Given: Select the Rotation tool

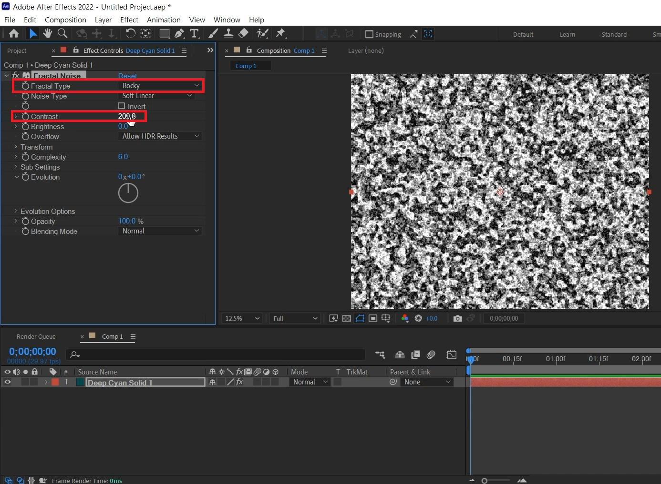Looking at the screenshot, I should tap(130, 33).
